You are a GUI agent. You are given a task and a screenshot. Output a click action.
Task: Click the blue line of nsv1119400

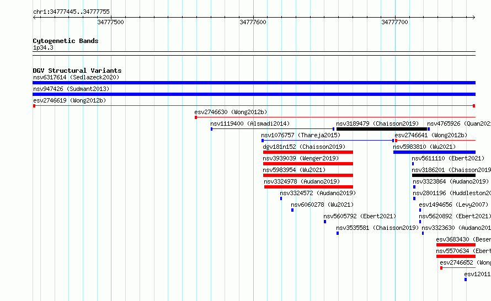pyautogui.click(x=273, y=129)
